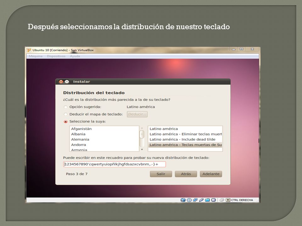The height and width of the screenshot is (226, 302).
Task: Open the Ayuda menu
Action: click(75, 56)
